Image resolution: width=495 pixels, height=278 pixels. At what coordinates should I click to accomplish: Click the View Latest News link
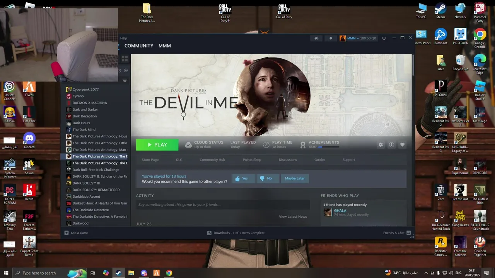(x=293, y=217)
